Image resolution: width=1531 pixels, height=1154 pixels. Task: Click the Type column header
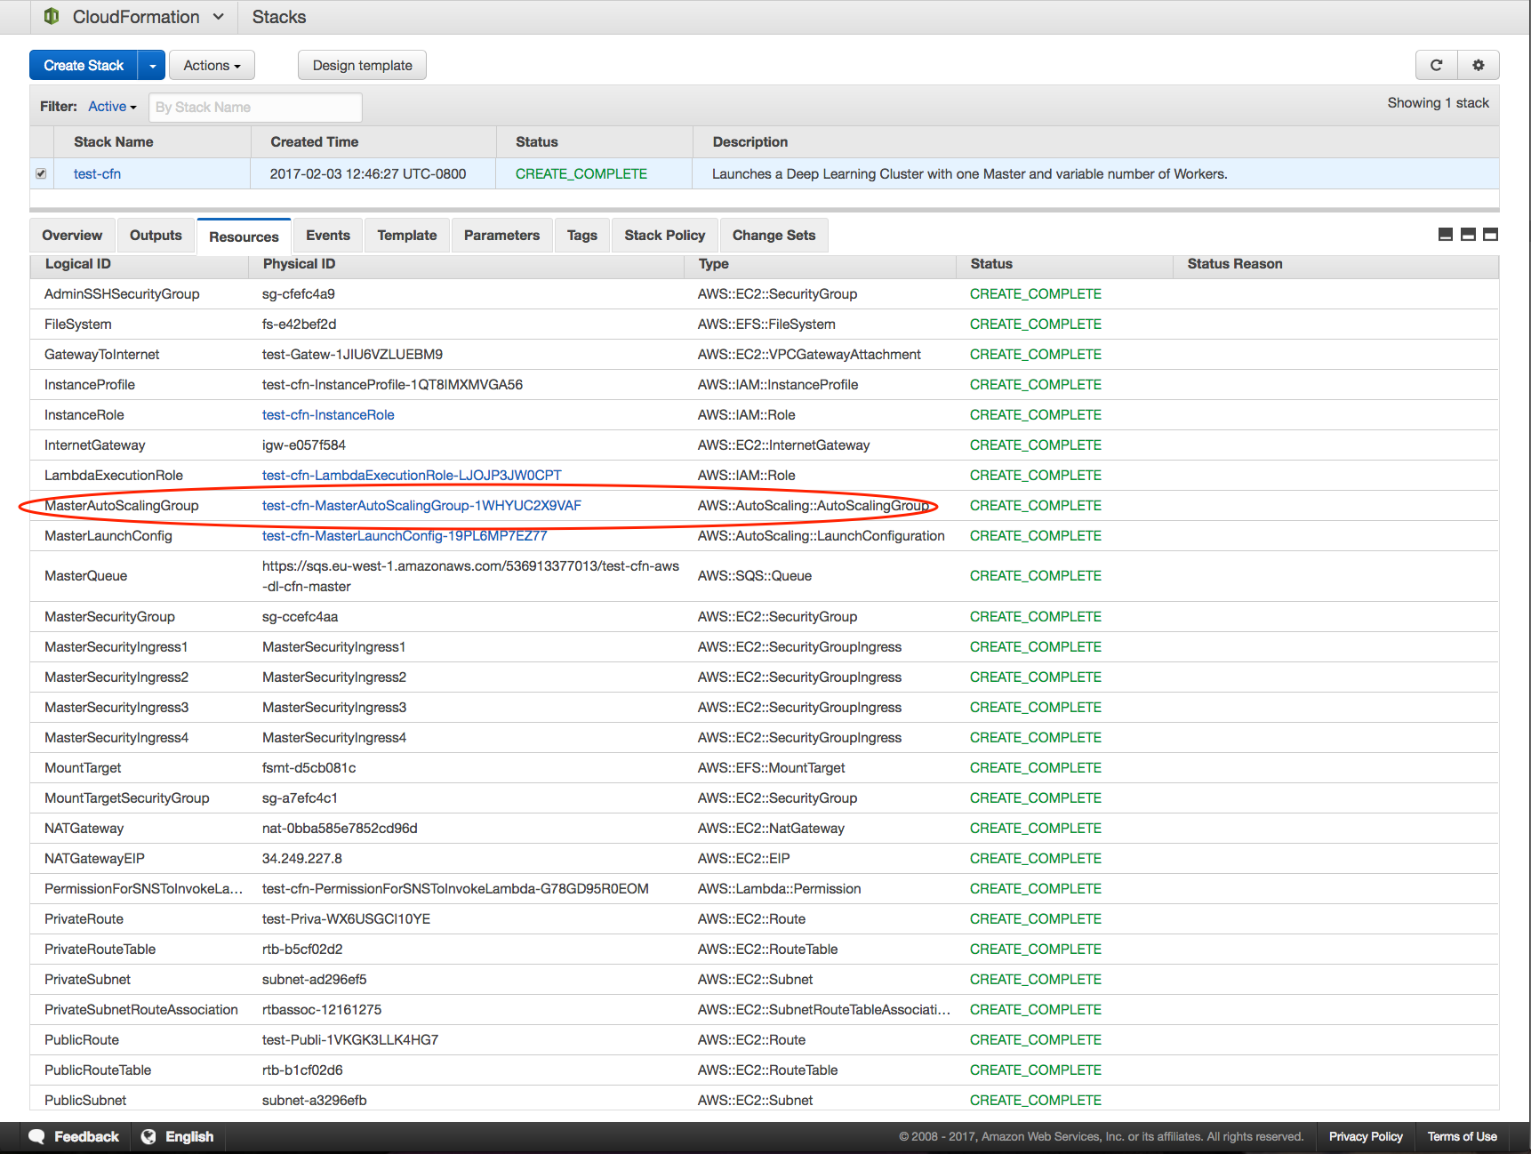pos(714,264)
